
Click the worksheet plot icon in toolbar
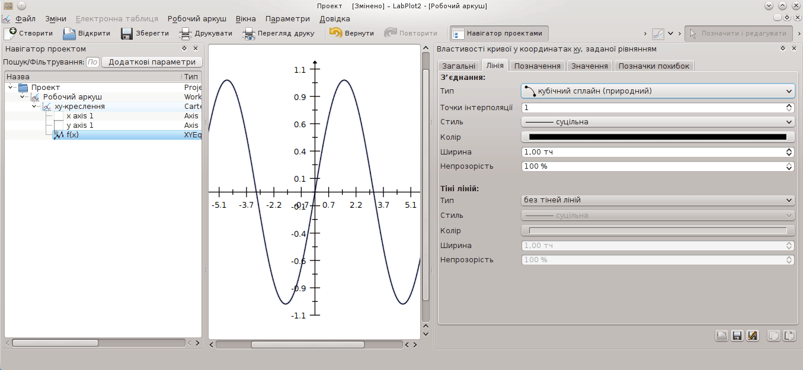(658, 33)
